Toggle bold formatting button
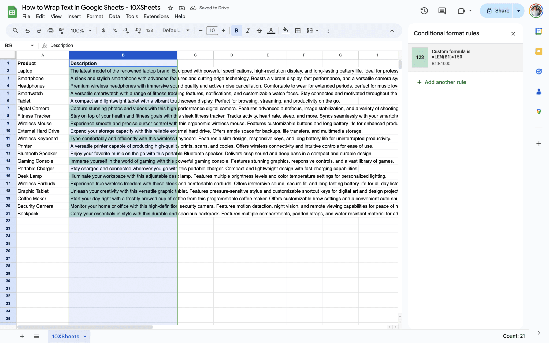549x343 pixels. [236, 31]
